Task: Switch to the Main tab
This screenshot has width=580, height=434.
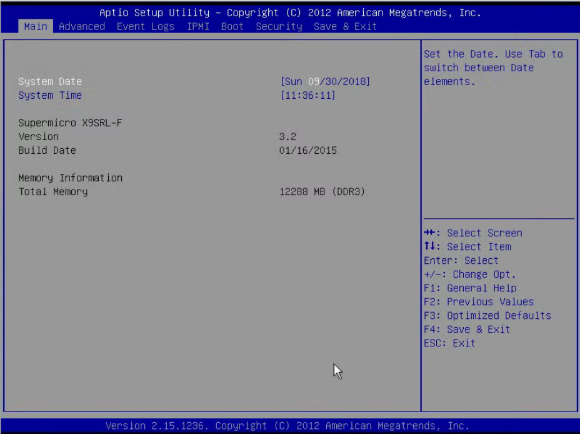Action: (x=36, y=27)
